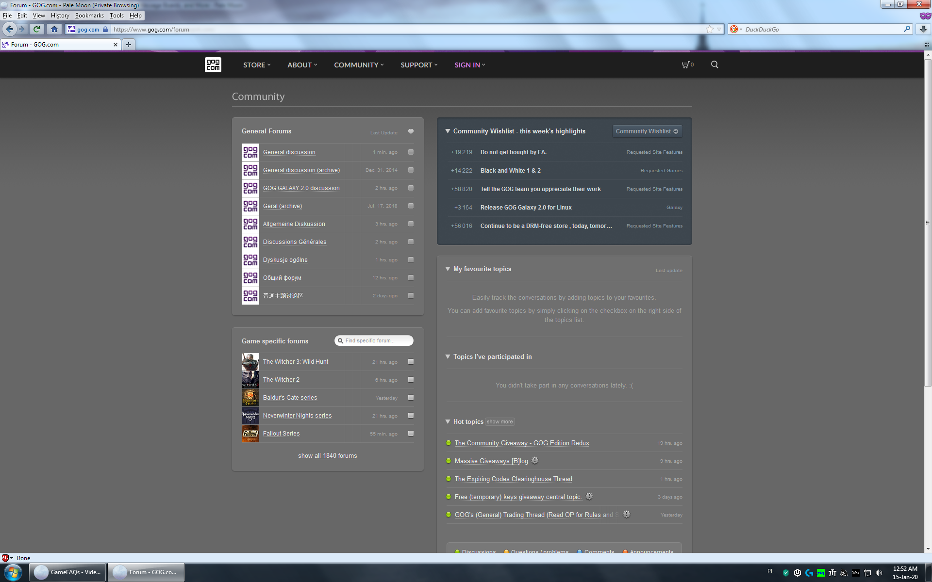Tick The Witcher 2 checkbox
This screenshot has height=582, width=932.
411,380
